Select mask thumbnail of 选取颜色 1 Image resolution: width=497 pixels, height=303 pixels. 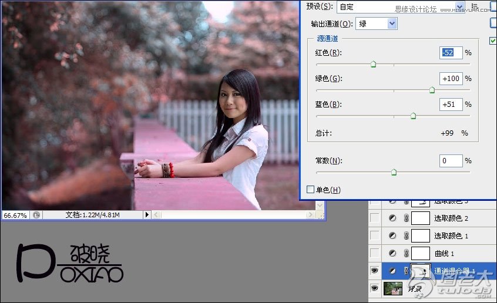[x=420, y=235]
